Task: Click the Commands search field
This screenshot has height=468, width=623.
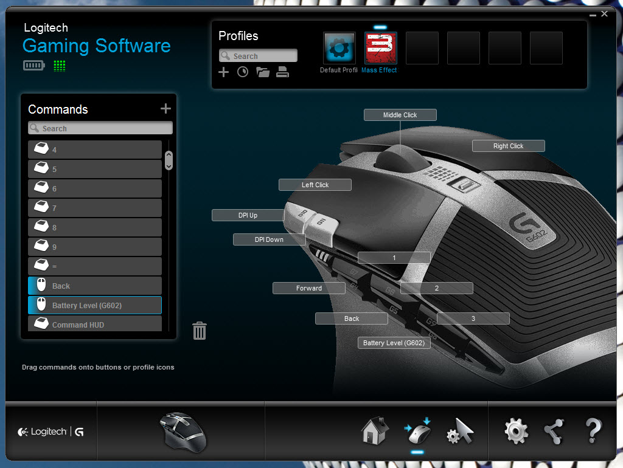Action: pos(100,128)
